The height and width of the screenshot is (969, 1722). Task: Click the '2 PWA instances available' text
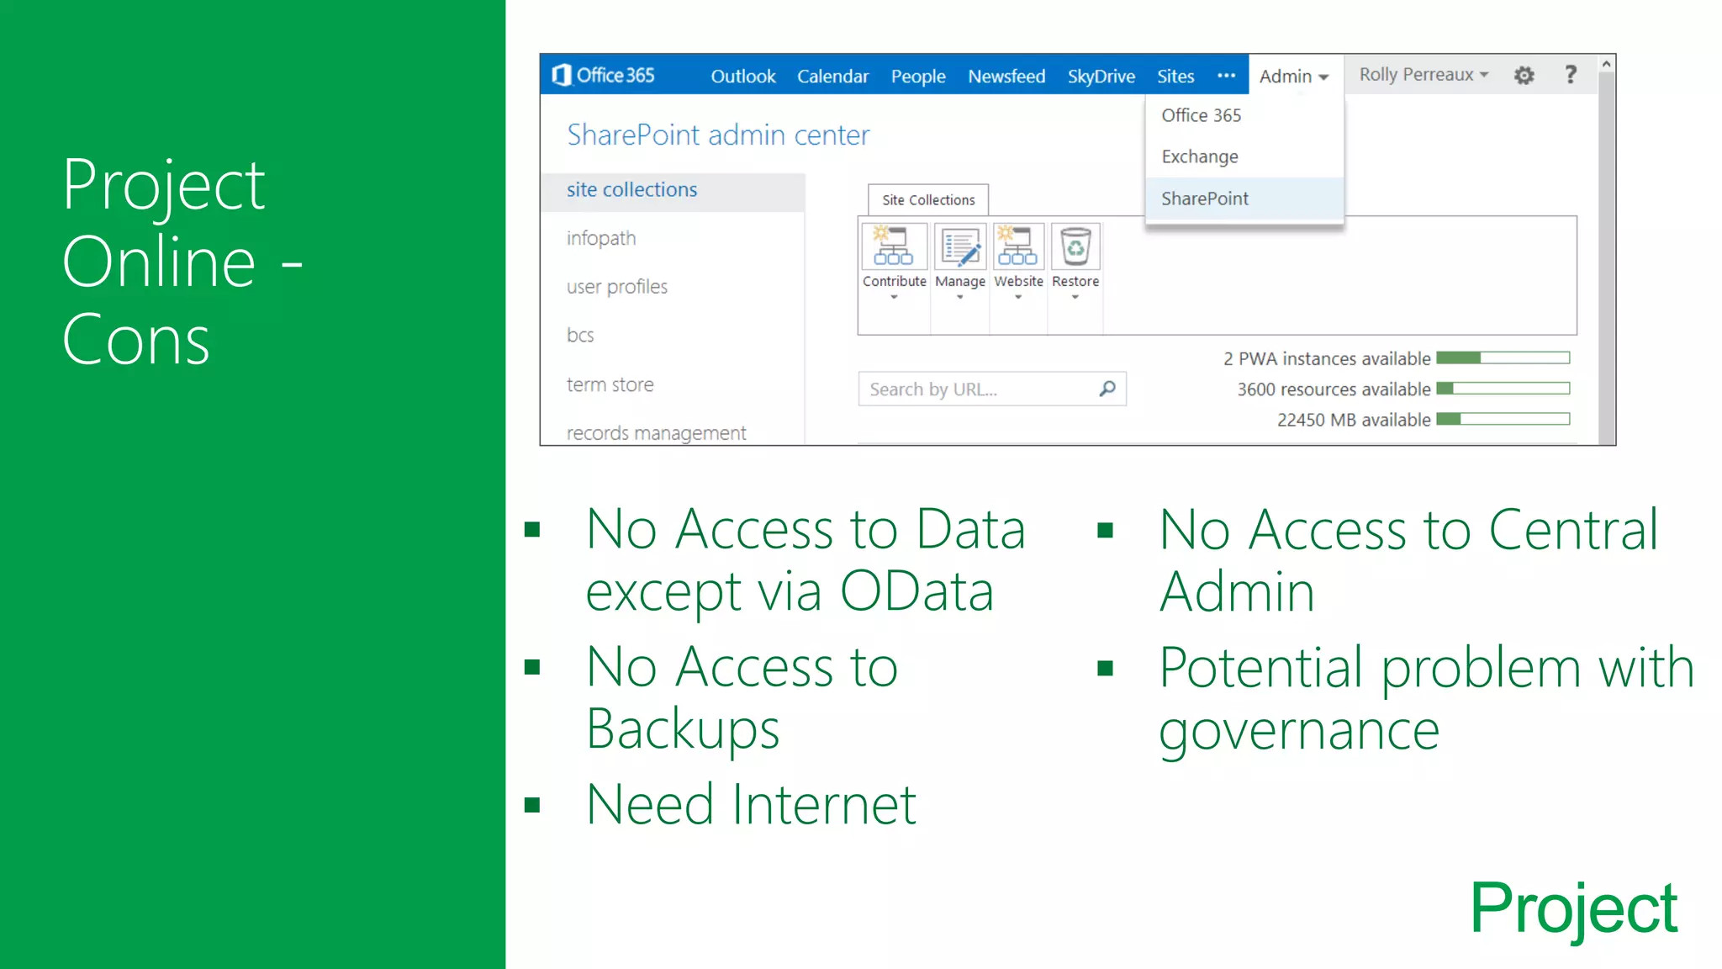1327,359
